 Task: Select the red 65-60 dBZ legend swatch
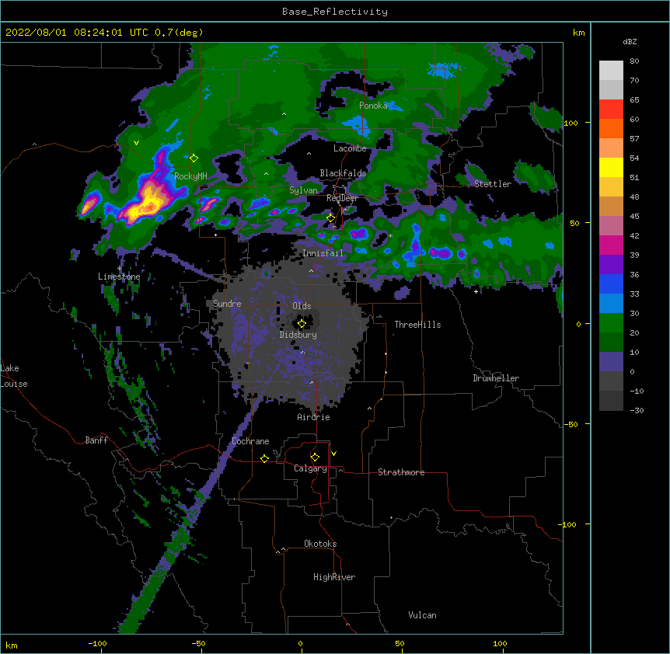coord(611,110)
